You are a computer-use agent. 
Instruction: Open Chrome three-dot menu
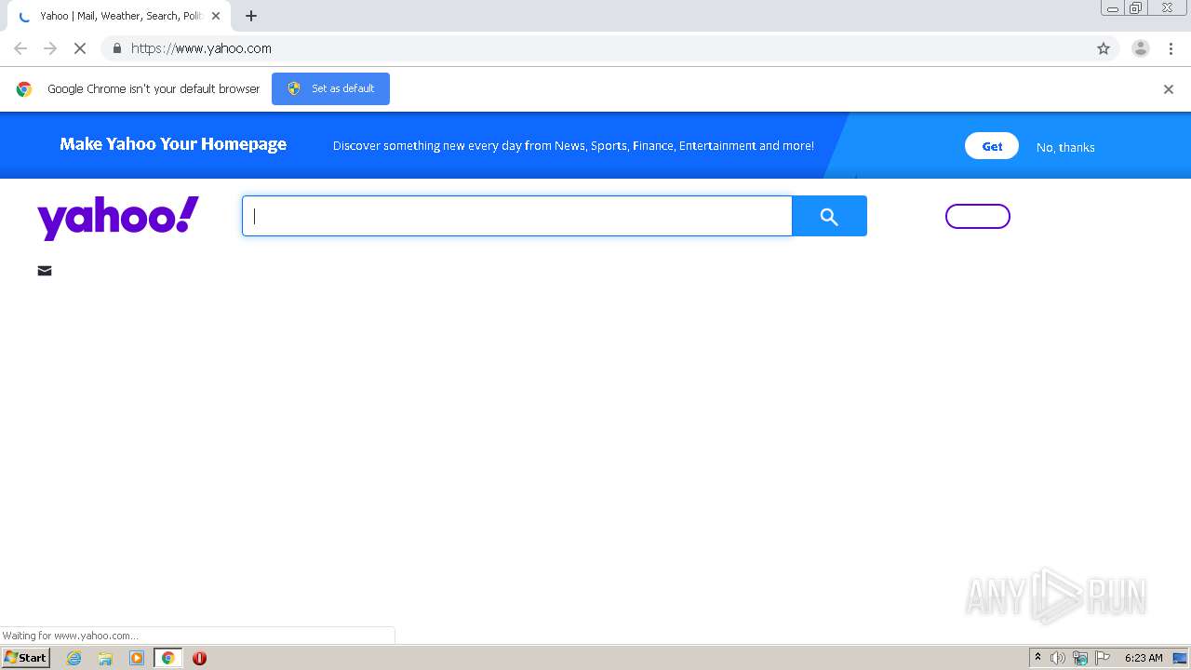click(1171, 48)
